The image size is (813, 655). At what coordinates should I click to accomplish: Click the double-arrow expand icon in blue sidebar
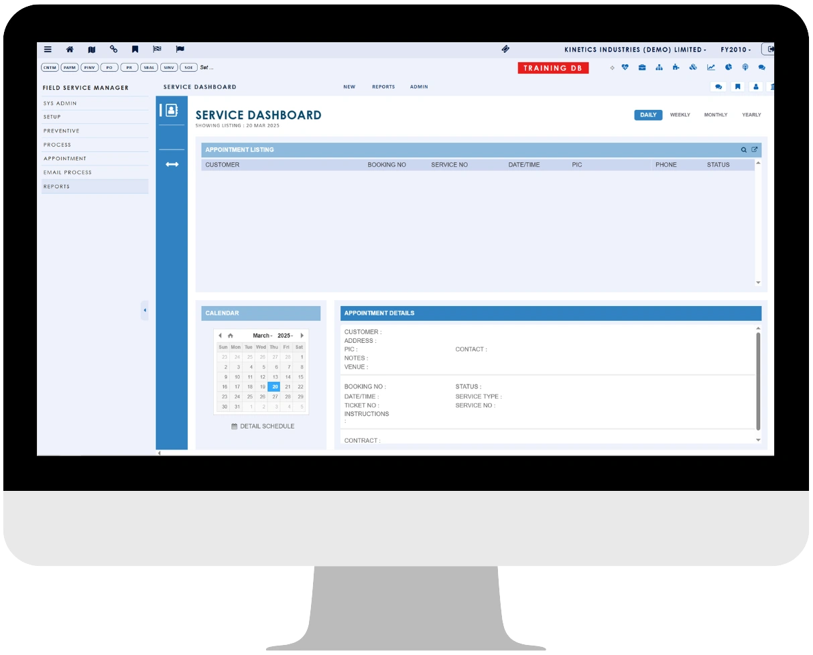172,165
